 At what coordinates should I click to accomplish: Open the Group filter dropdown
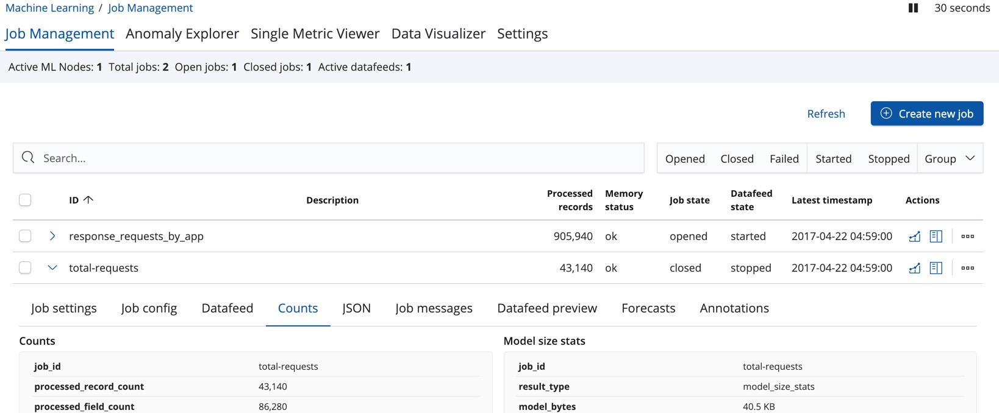click(950, 158)
